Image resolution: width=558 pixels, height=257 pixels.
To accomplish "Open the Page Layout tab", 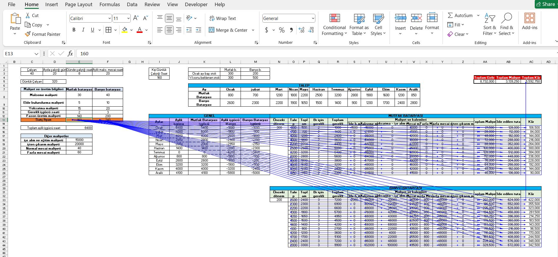I will [79, 4].
